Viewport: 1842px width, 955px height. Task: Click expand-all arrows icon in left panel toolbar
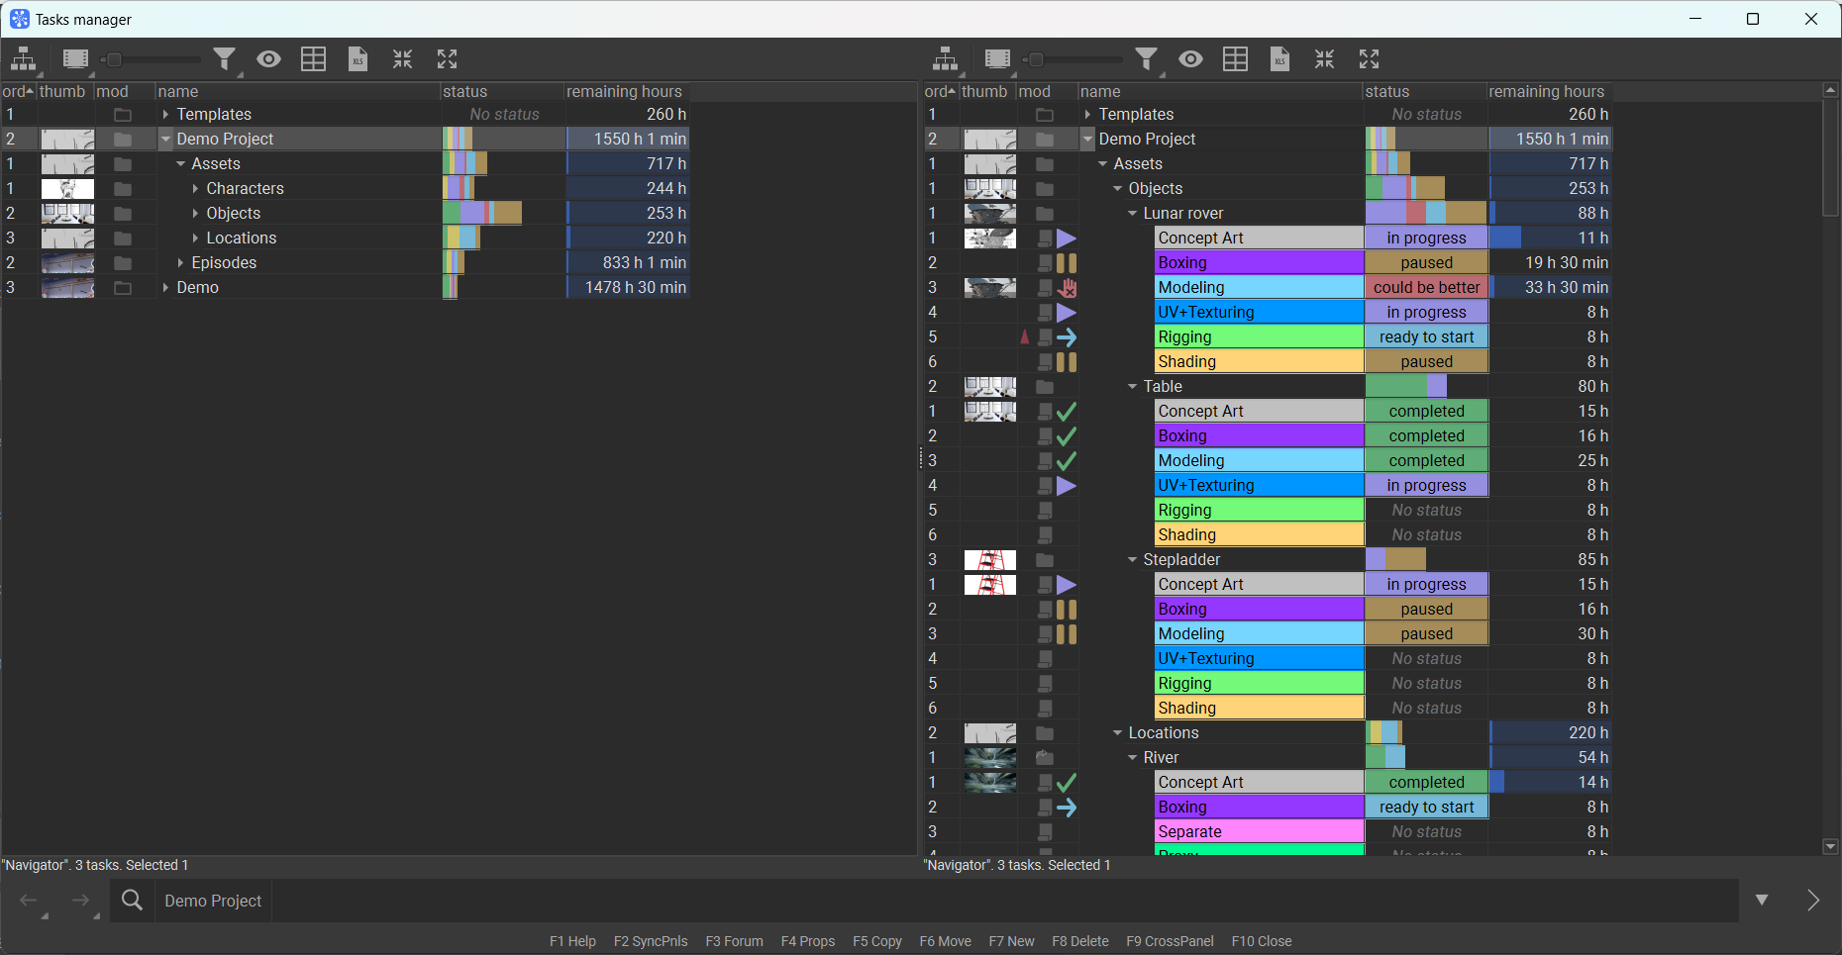coord(448,59)
